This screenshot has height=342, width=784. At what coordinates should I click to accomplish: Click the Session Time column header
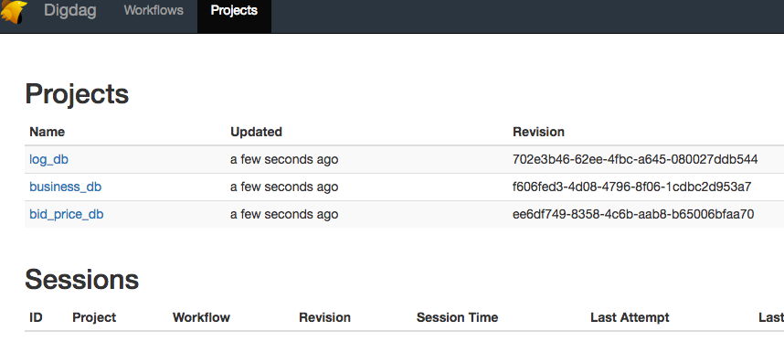(457, 317)
